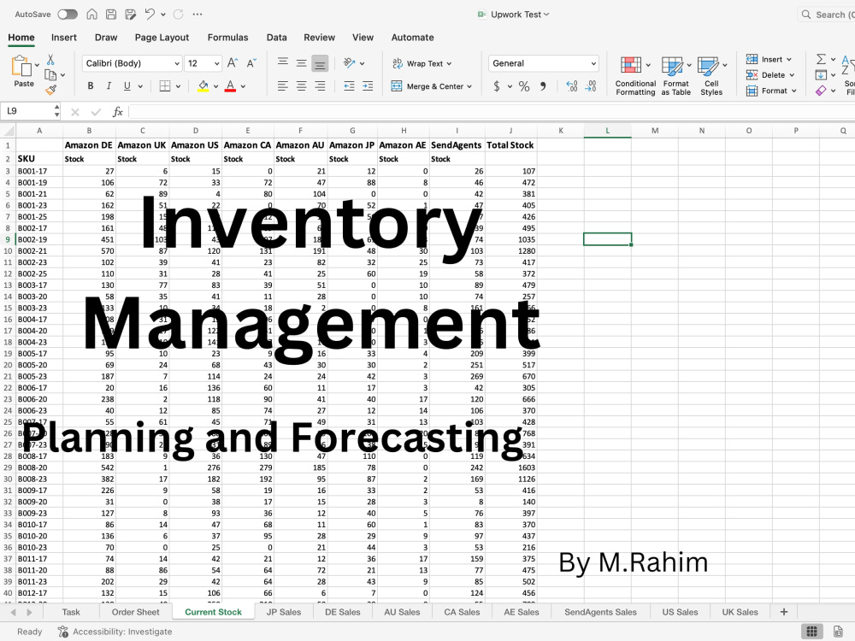Select Middle Align icon

click(301, 62)
